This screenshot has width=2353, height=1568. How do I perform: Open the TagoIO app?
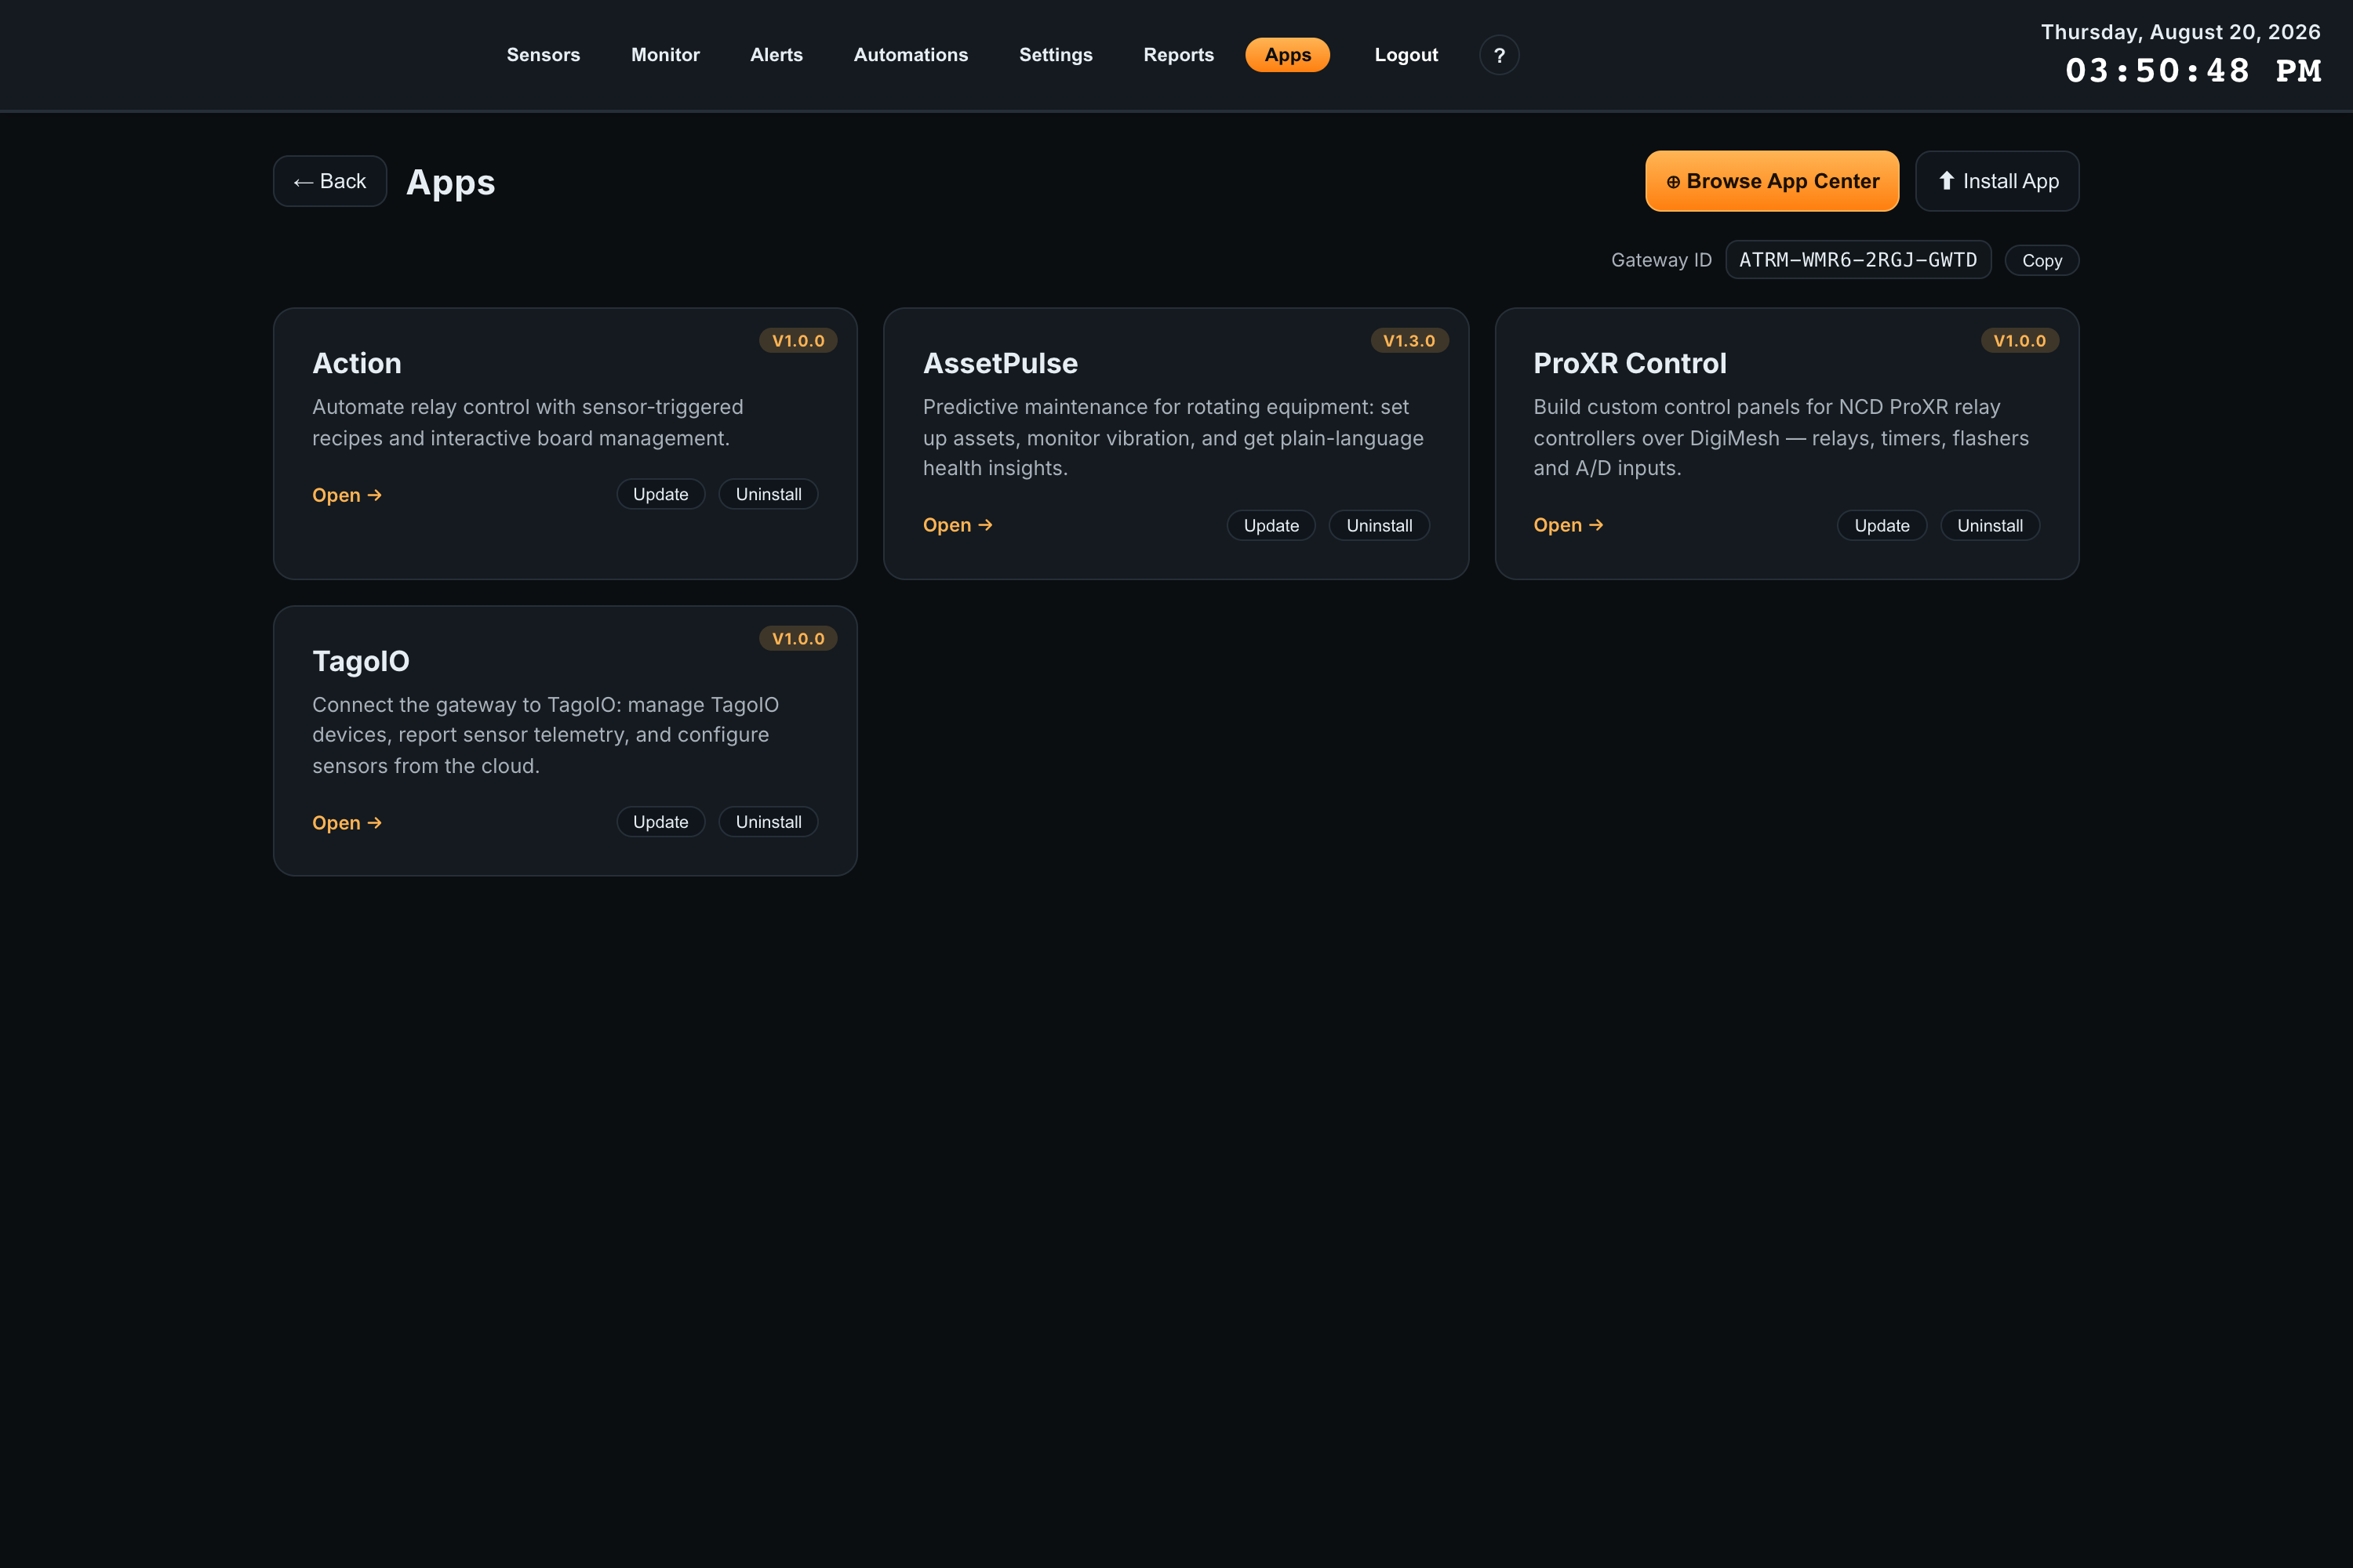[x=347, y=823]
